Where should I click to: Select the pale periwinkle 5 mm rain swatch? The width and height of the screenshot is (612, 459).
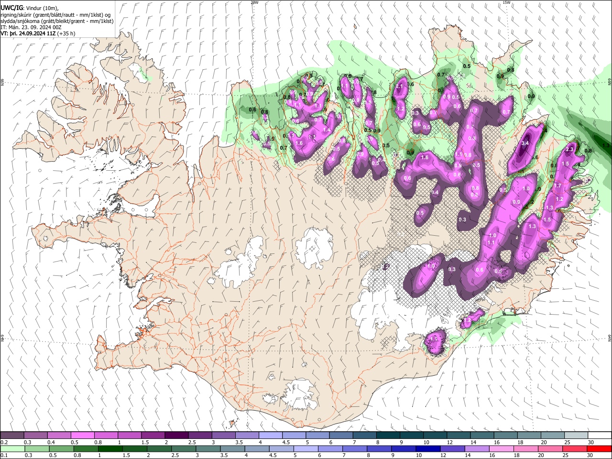click(x=305, y=448)
